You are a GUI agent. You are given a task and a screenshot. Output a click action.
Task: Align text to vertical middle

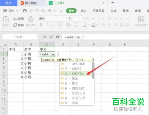coord(109,18)
